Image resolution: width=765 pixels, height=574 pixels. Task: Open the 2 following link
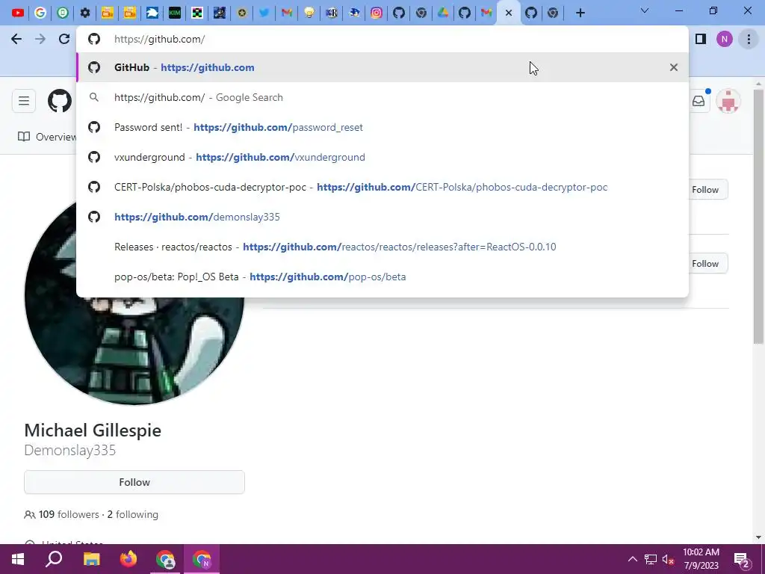(x=133, y=514)
